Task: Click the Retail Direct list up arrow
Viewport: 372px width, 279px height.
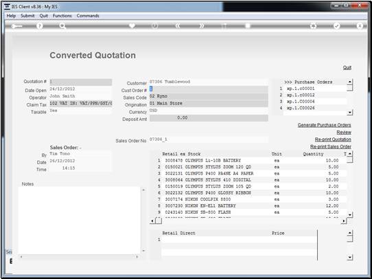Action: pos(350,233)
